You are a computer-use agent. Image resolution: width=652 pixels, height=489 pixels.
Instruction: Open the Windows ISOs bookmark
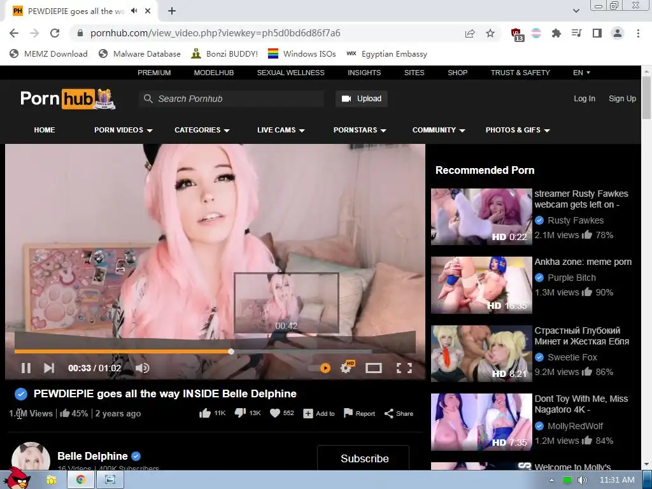302,53
